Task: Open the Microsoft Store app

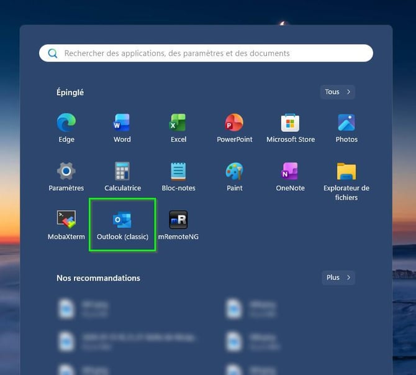Action: 291,128
